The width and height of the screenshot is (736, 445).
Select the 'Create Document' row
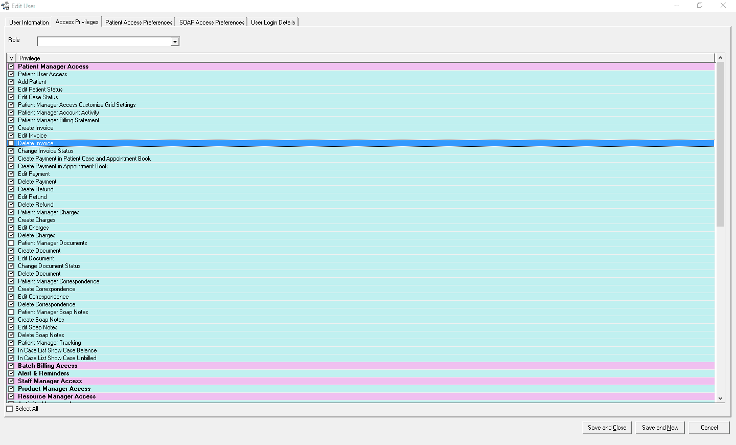360,251
